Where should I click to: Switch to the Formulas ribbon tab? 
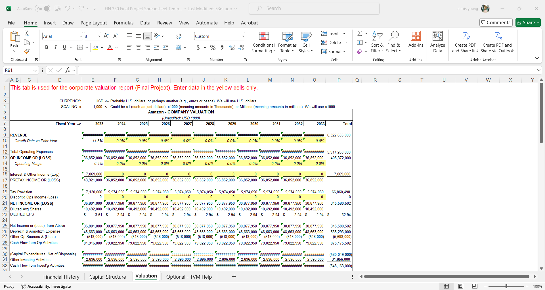(x=123, y=23)
